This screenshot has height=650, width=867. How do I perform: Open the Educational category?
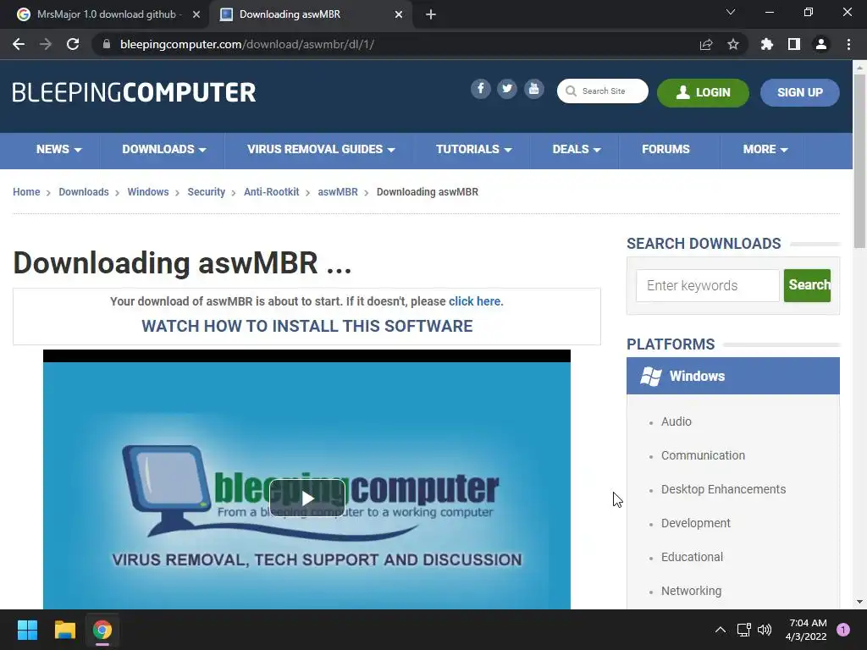(x=692, y=557)
